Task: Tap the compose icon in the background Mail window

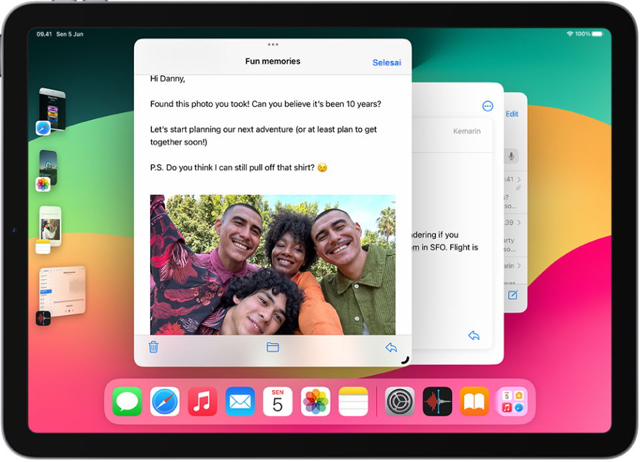Action: [512, 295]
